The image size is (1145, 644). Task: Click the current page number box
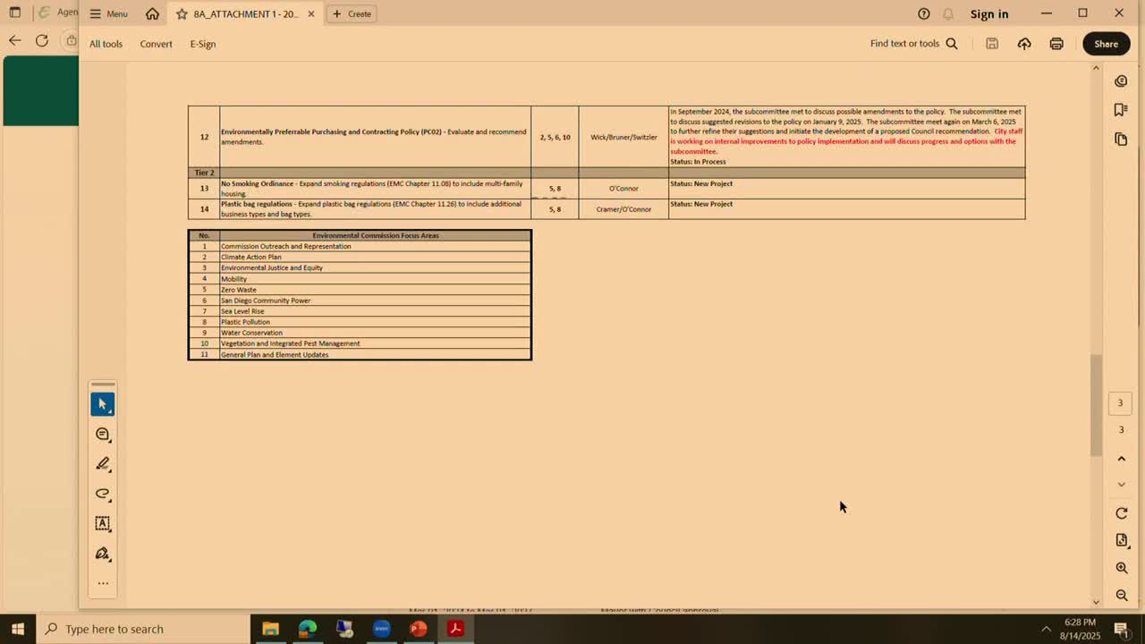tap(1121, 403)
